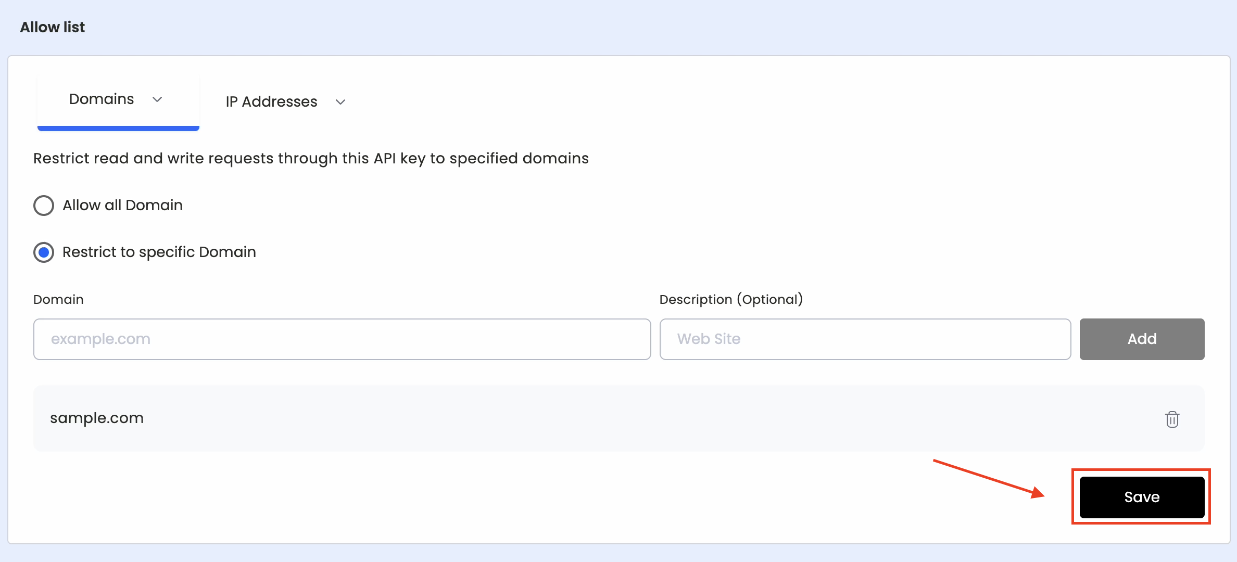This screenshot has height=562, width=1237.
Task: Select Restrict to specific Domain radio circle
Action: 44,252
